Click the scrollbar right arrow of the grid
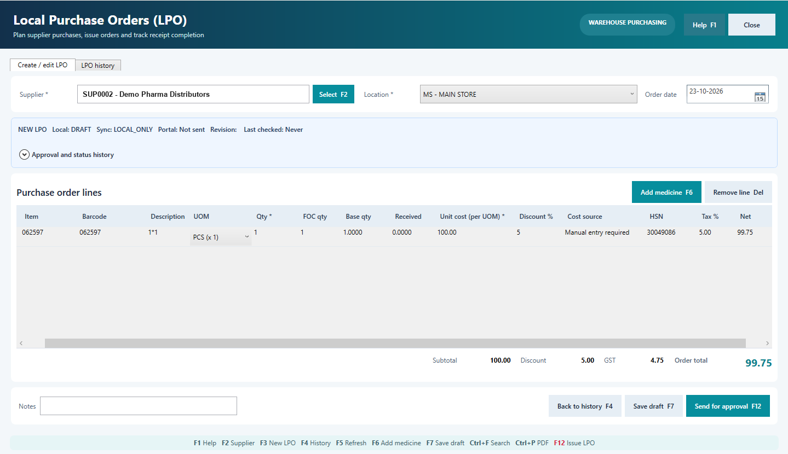Viewport: 788px width, 454px height. point(767,343)
